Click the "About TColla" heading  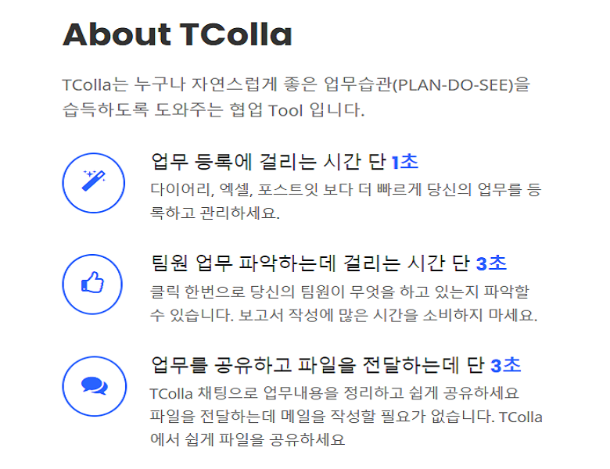[x=178, y=34]
